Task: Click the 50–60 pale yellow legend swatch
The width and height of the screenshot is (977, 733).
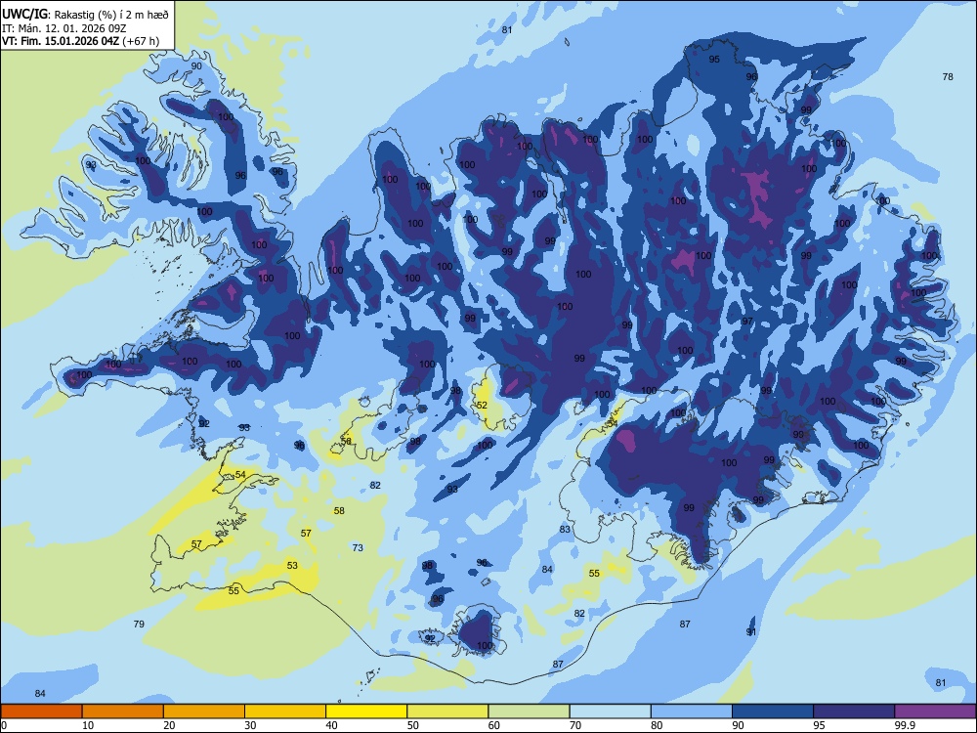Action: pyautogui.click(x=447, y=711)
